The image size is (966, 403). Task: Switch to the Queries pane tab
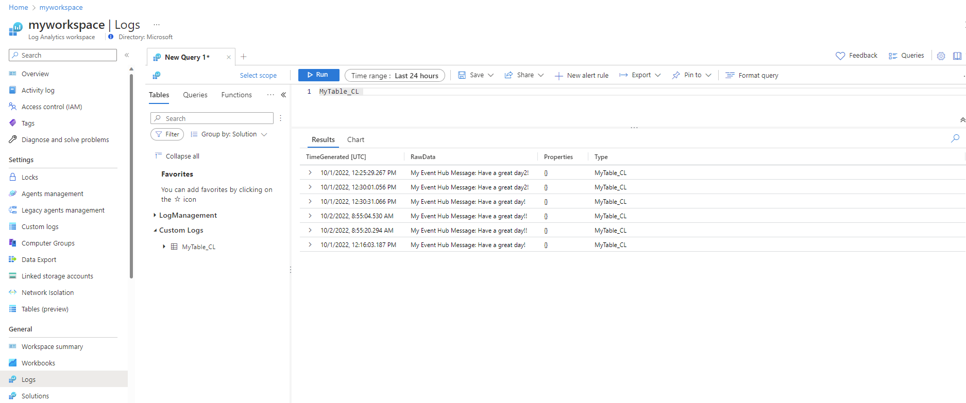tap(195, 95)
